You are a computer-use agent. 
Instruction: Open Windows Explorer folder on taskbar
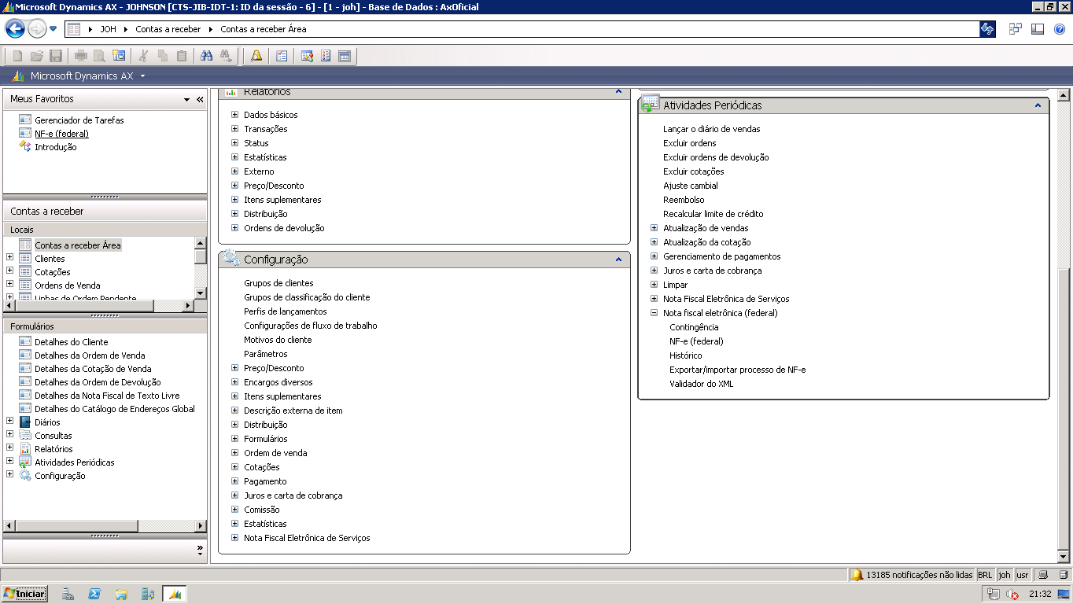[120, 594]
